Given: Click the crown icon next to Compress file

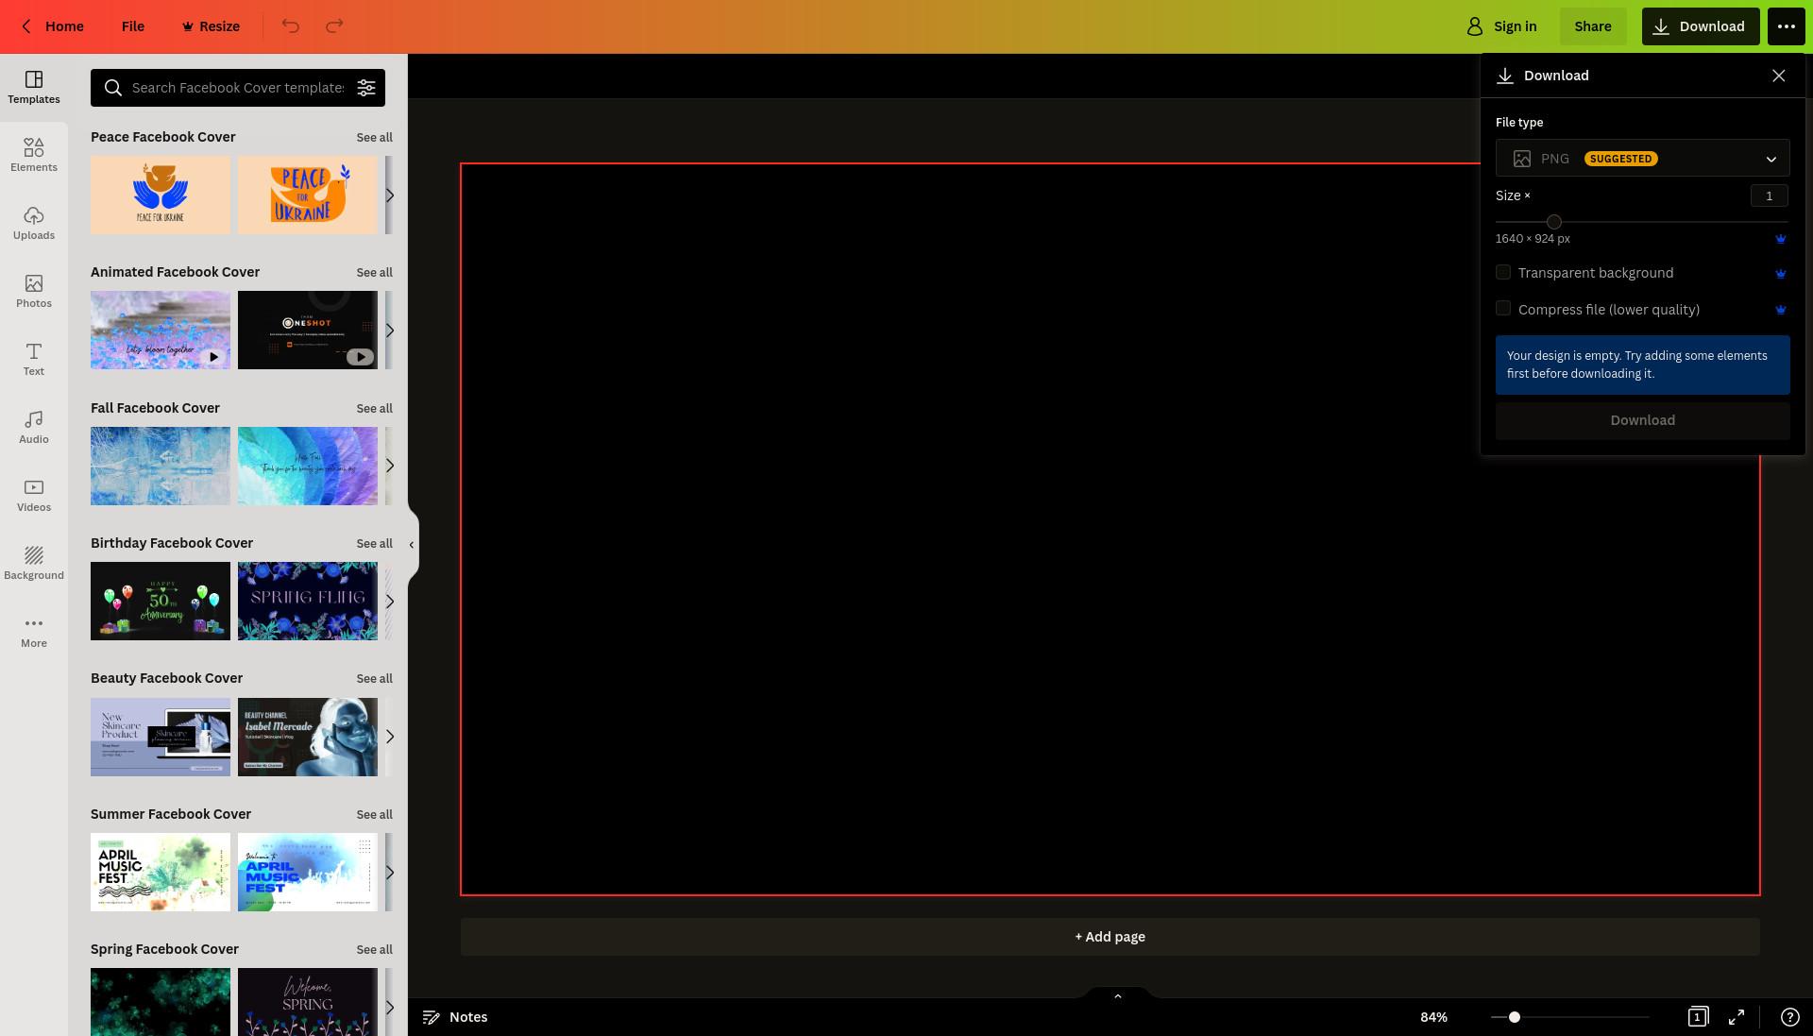Looking at the screenshot, I should click(1781, 310).
